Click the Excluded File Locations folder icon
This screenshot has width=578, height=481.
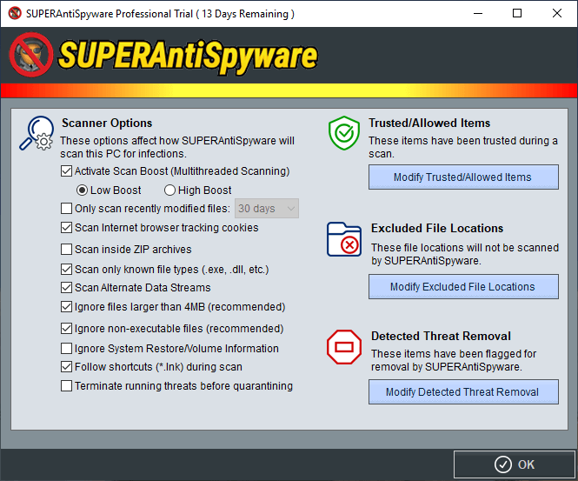pyautogui.click(x=344, y=239)
